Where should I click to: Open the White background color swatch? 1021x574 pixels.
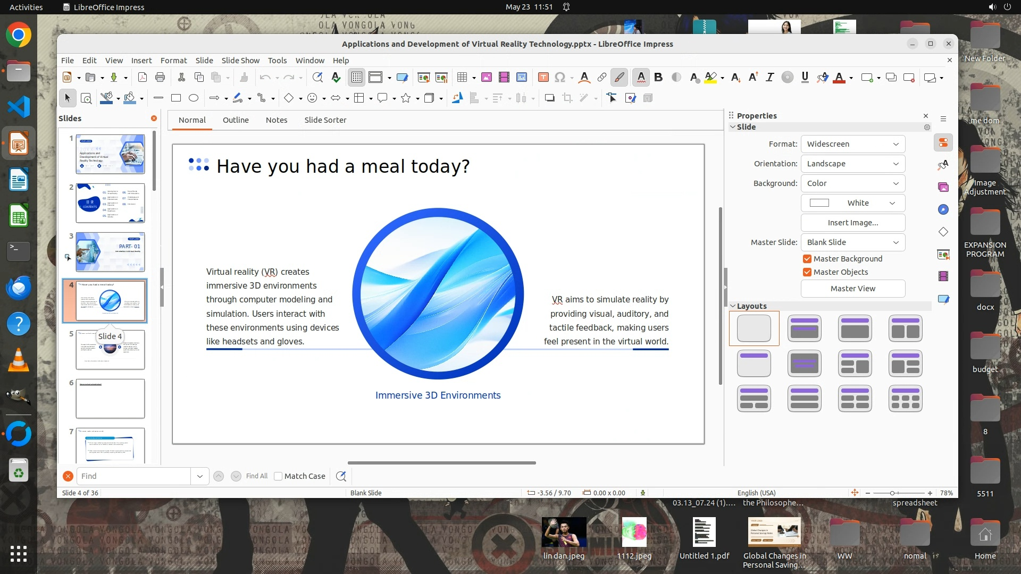[852, 203]
